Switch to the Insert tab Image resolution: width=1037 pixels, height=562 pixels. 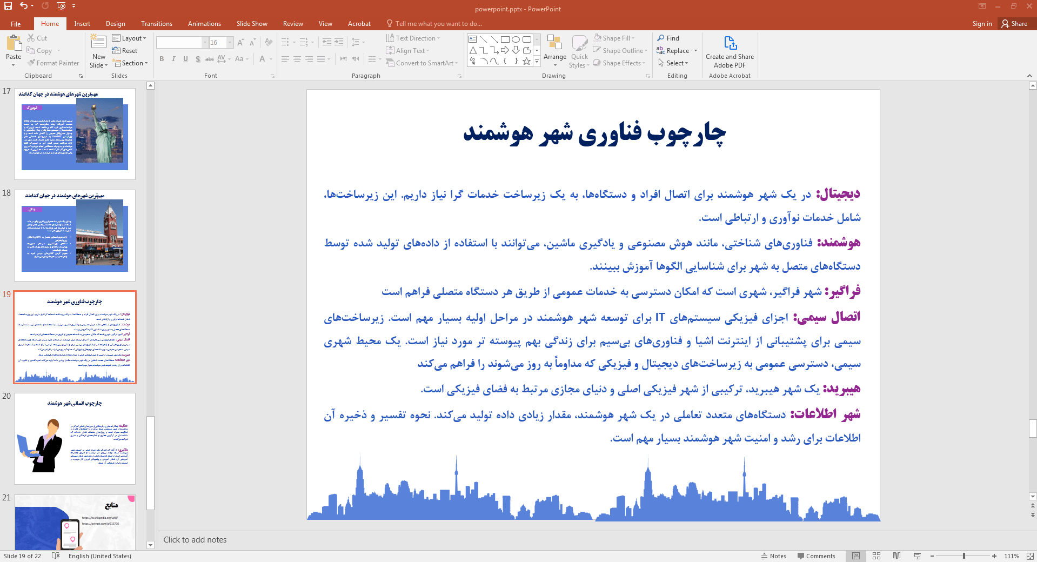[x=82, y=24]
